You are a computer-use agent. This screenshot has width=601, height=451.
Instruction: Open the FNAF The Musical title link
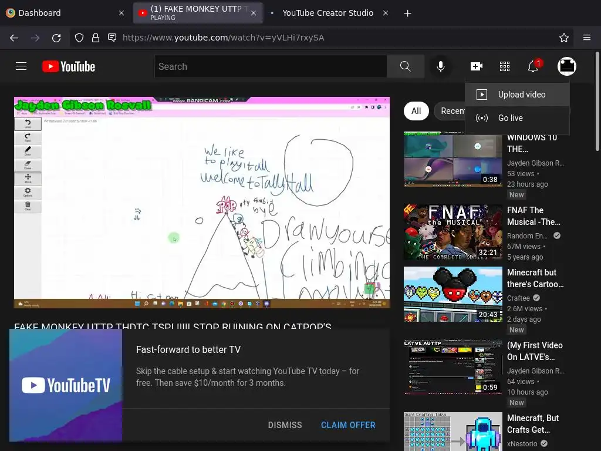point(534,216)
